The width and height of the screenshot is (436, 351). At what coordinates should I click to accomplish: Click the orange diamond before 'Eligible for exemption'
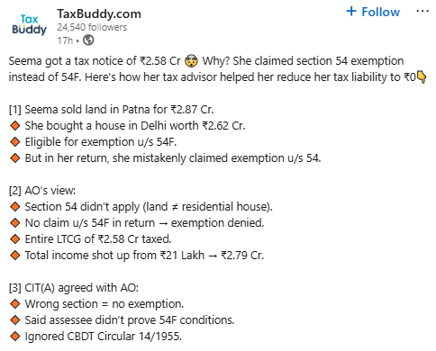(14, 142)
